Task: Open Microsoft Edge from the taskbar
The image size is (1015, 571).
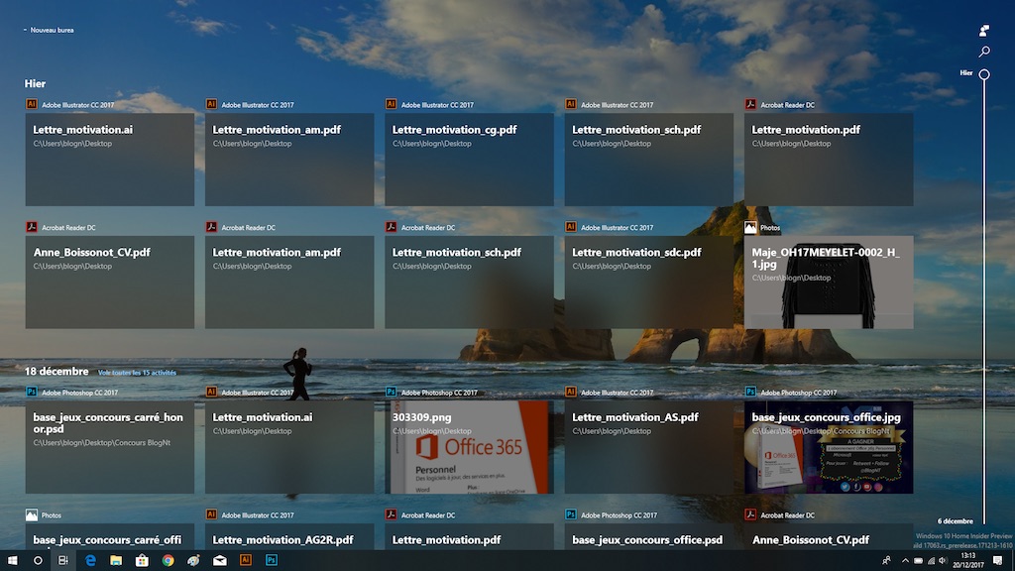Action: point(89,561)
